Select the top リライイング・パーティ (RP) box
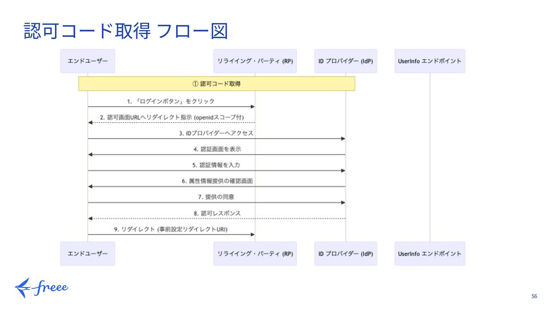The height and width of the screenshot is (309, 549). pyautogui.click(x=255, y=61)
